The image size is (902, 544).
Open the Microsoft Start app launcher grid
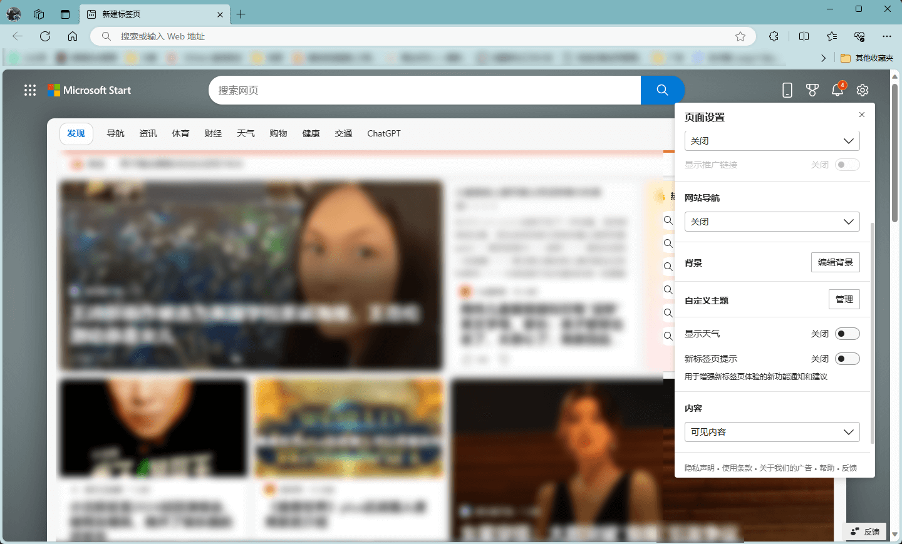(x=30, y=90)
